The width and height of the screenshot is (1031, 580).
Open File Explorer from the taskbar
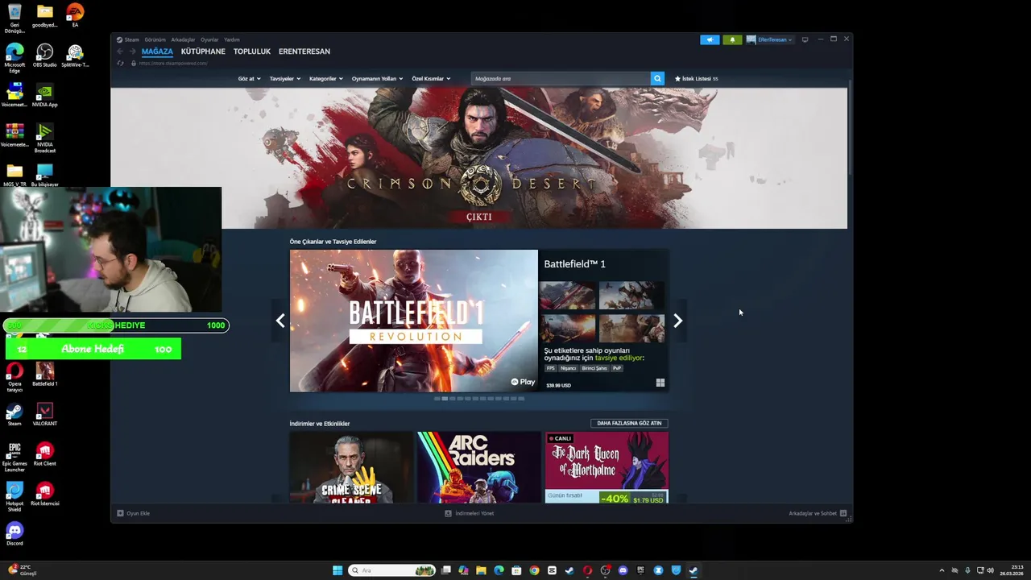click(481, 570)
